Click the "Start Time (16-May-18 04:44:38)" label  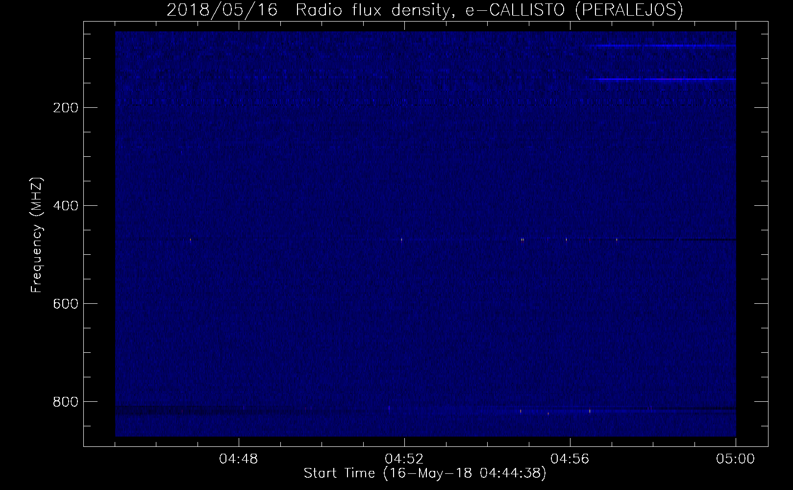pos(424,473)
